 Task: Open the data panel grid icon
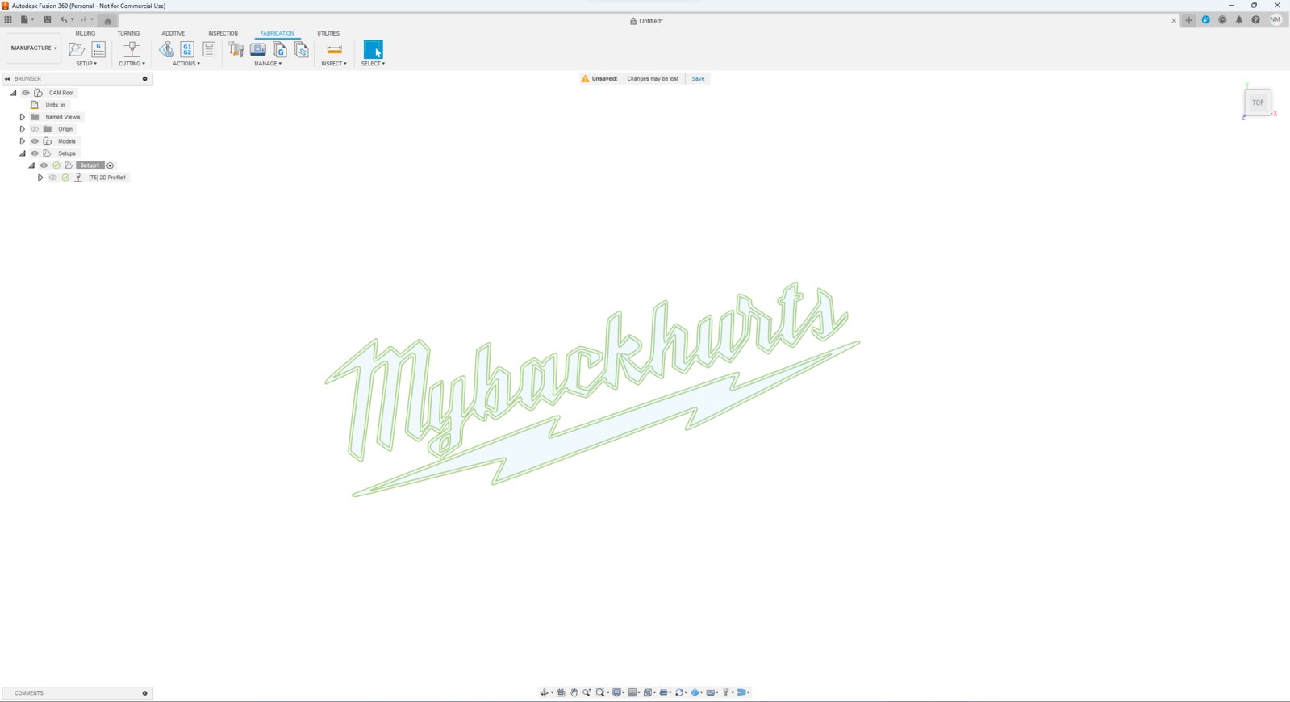click(x=8, y=20)
